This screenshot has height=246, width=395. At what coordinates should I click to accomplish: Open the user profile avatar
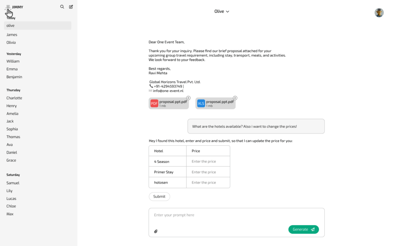(x=379, y=13)
